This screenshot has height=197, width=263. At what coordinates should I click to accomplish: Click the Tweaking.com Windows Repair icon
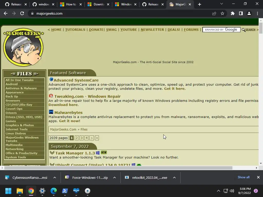51,96
